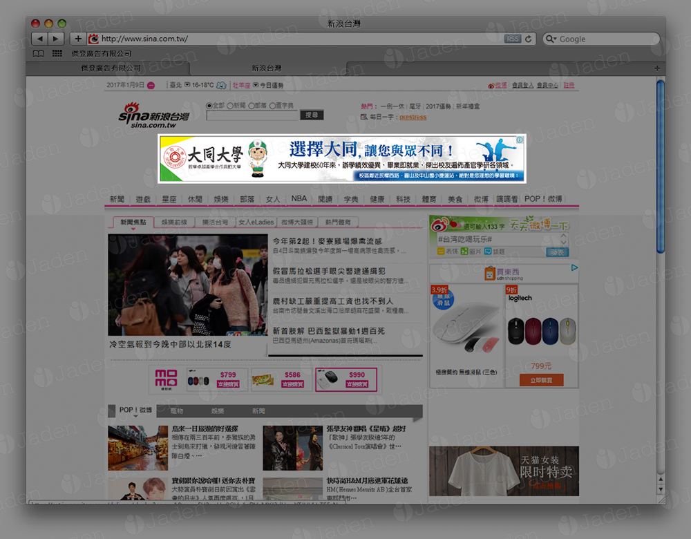Select the 爆擴前線 tab

coord(174,222)
